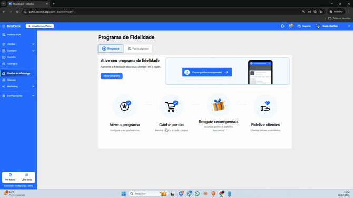Screen dimensions: 353x198
Task: Click the OlaClick logo
Action: pyautogui.click(x=14, y=26)
